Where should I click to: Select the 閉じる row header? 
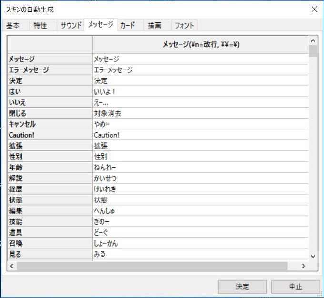(50, 113)
